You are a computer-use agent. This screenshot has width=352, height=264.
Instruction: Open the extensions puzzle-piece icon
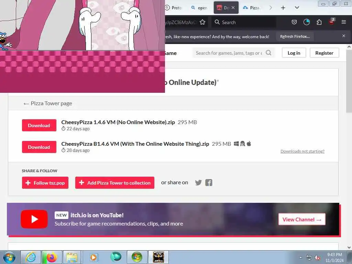pos(319,22)
